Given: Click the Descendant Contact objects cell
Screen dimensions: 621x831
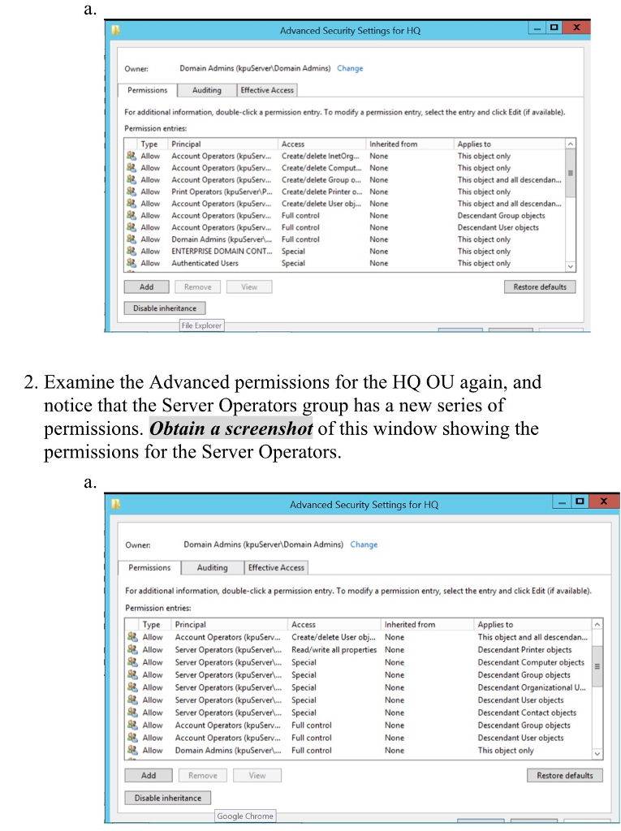Looking at the screenshot, I should [x=527, y=713].
